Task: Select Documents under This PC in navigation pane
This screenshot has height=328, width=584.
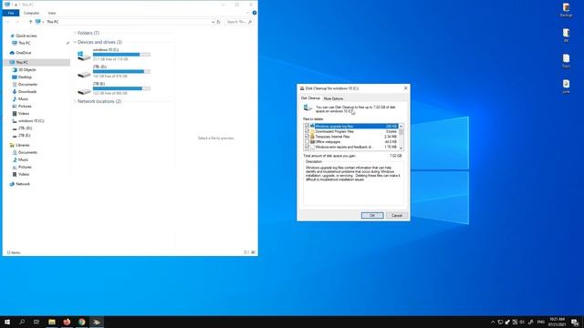Action: [27, 85]
